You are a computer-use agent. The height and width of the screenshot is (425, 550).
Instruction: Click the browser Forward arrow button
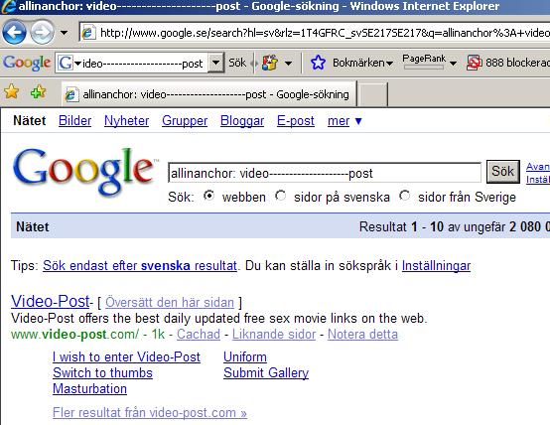pos(42,33)
